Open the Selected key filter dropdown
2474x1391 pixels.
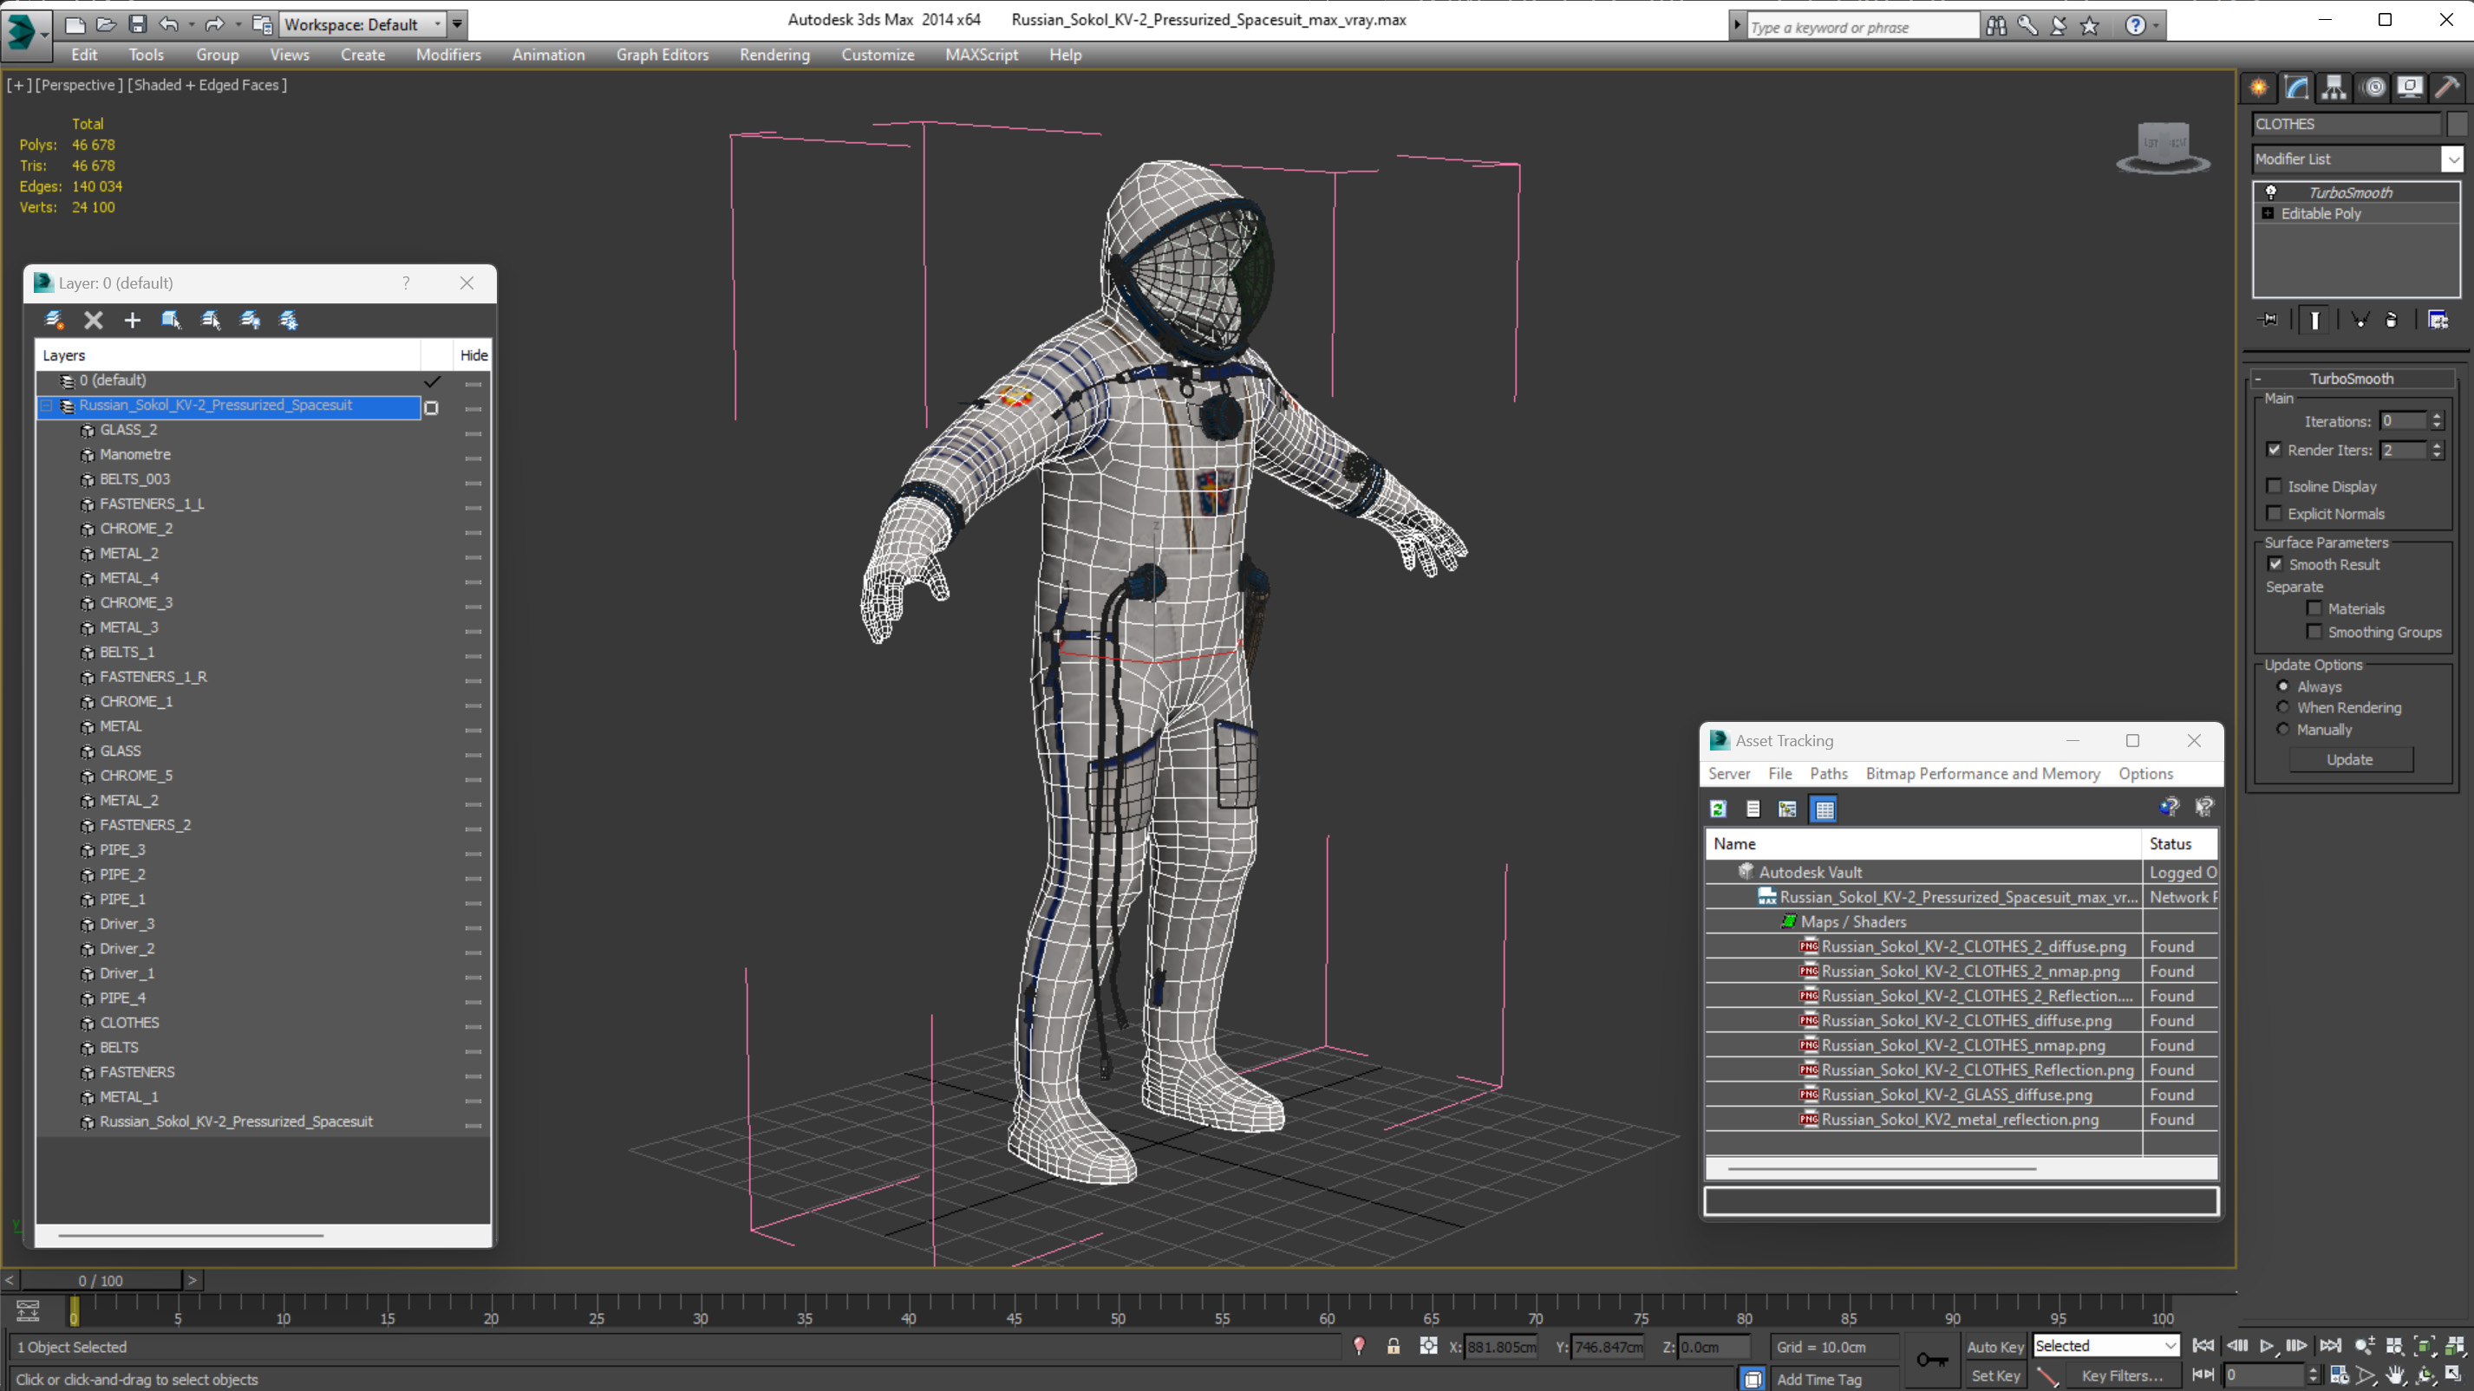click(2170, 1346)
